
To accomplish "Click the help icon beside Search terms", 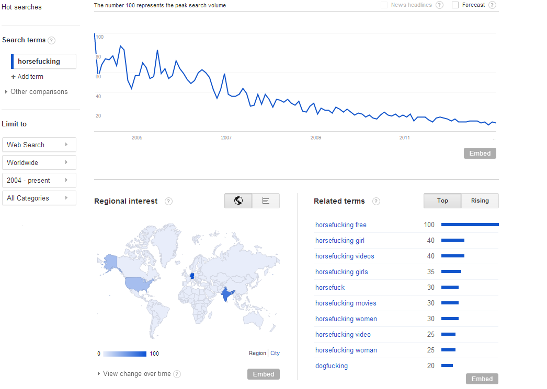I will point(52,40).
